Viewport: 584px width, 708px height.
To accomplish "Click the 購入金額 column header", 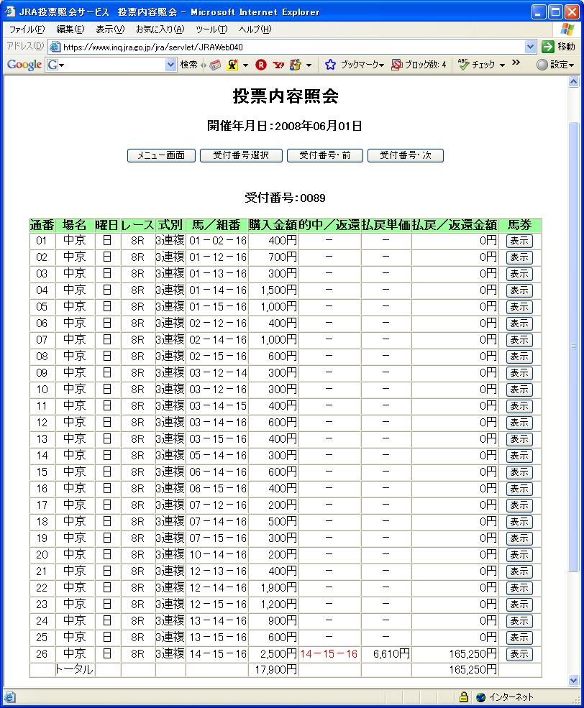I will (x=273, y=225).
